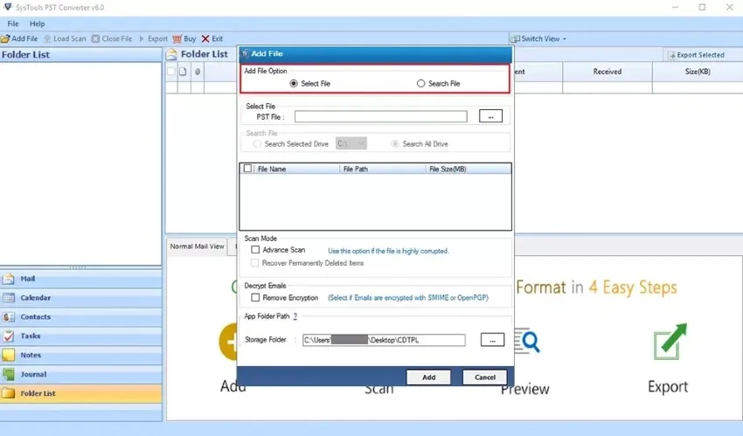Select the Search Selected Drive option
The width and height of the screenshot is (743, 436).
pos(257,144)
